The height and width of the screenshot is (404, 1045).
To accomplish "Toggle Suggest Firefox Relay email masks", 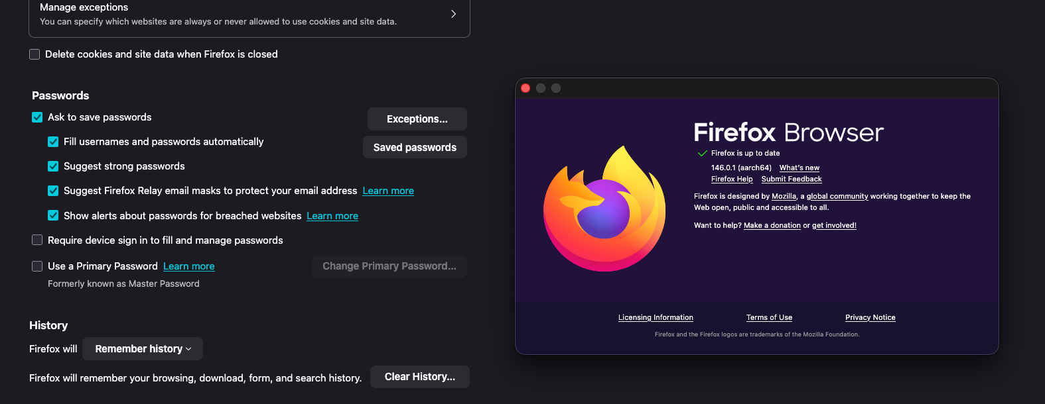I will pos(53,191).
